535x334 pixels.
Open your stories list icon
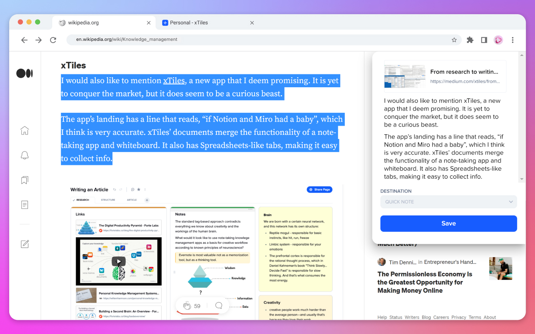pos(24,205)
